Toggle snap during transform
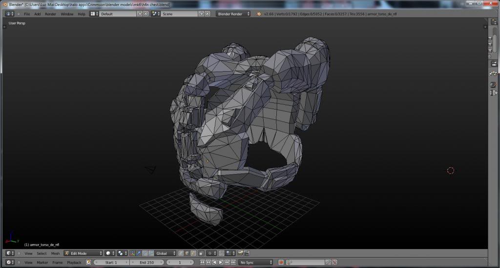The width and height of the screenshot is (500, 268). coord(222,253)
